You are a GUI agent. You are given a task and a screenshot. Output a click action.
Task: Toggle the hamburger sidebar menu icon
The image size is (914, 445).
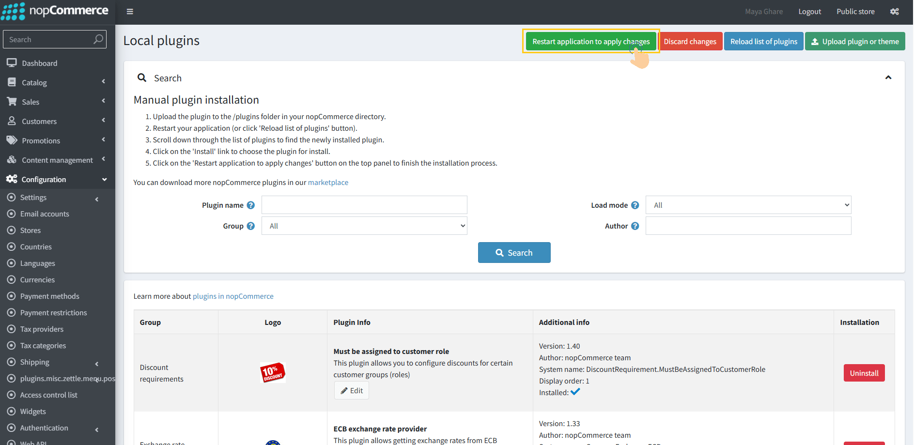[130, 12]
